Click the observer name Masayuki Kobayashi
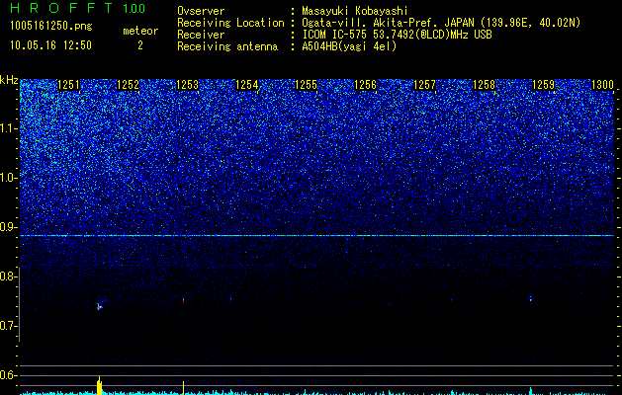Image resolution: width=622 pixels, height=395 pixels. tap(355, 11)
